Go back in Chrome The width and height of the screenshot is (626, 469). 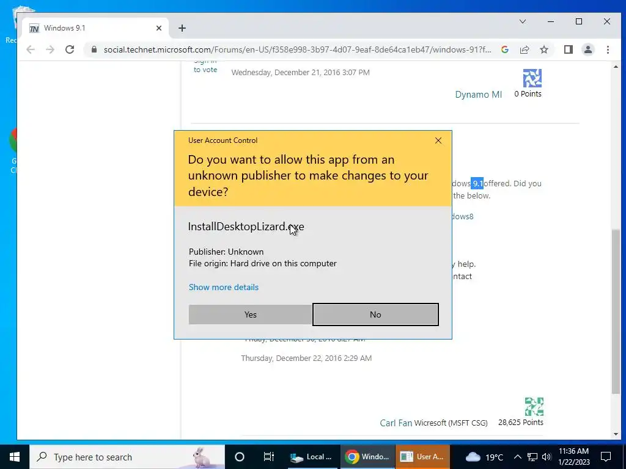(31, 49)
